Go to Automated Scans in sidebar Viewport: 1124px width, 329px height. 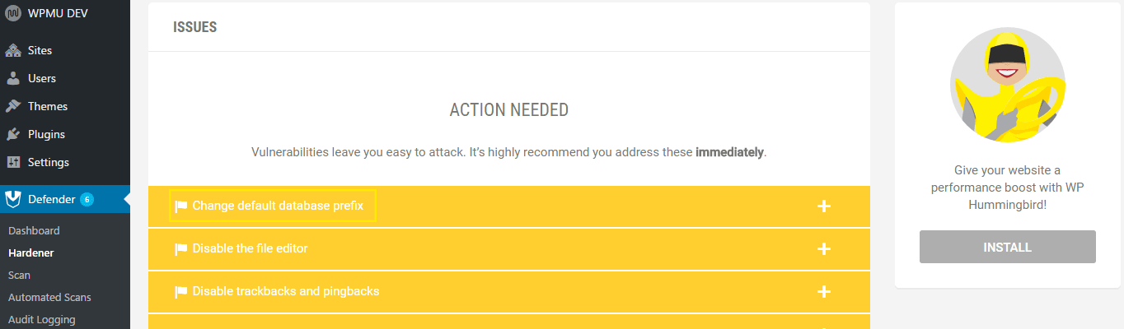pyautogui.click(x=49, y=298)
